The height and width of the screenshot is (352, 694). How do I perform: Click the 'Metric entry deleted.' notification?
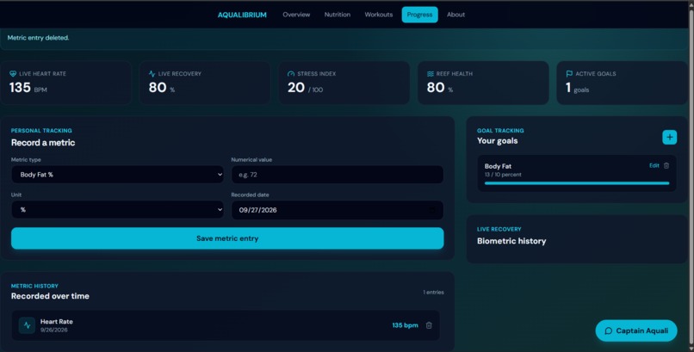pyautogui.click(x=344, y=38)
